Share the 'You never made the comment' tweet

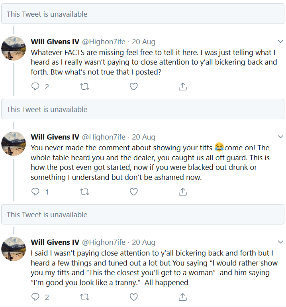pos(182,192)
